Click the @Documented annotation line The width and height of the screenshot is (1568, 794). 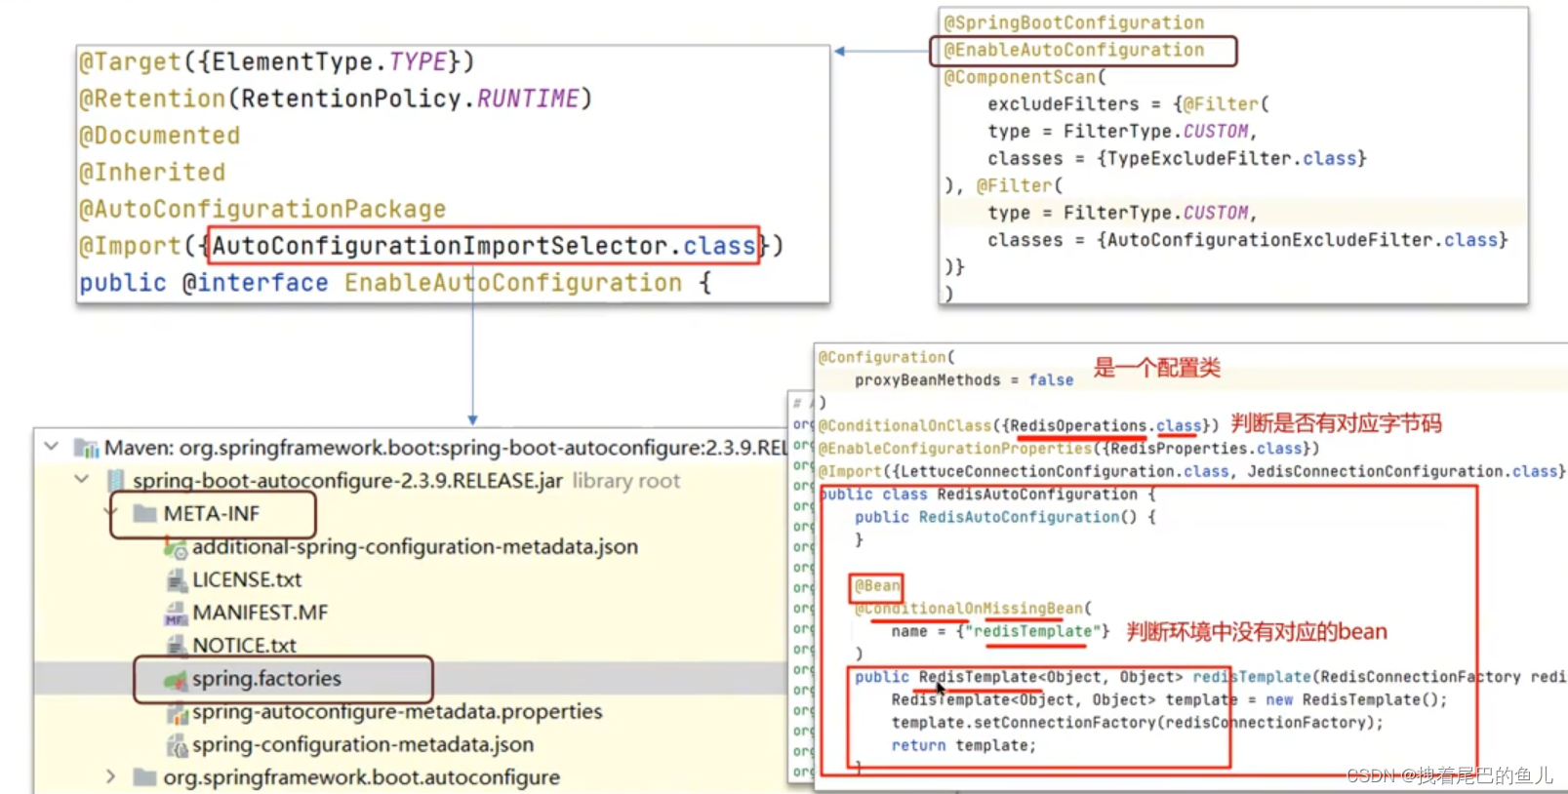click(x=159, y=135)
